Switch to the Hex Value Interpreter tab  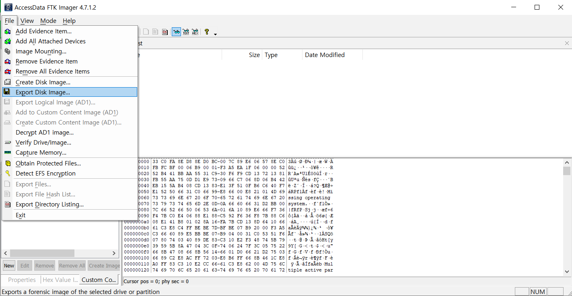(60, 280)
